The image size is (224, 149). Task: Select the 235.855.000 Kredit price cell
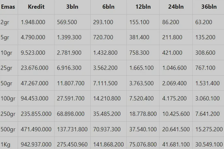36,114
